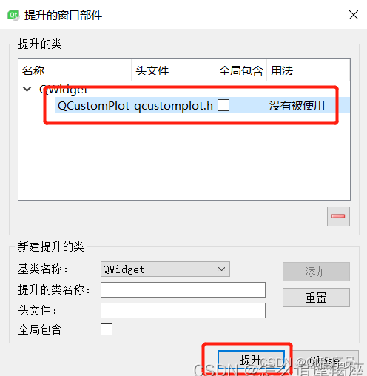This screenshot has height=376, width=367.
Task: Click the 没有被使用 usage cell
Action: 297,105
